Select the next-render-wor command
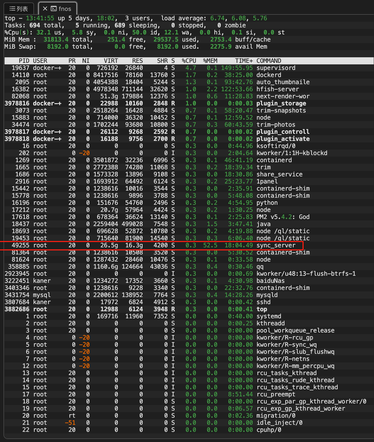 pos(283,96)
